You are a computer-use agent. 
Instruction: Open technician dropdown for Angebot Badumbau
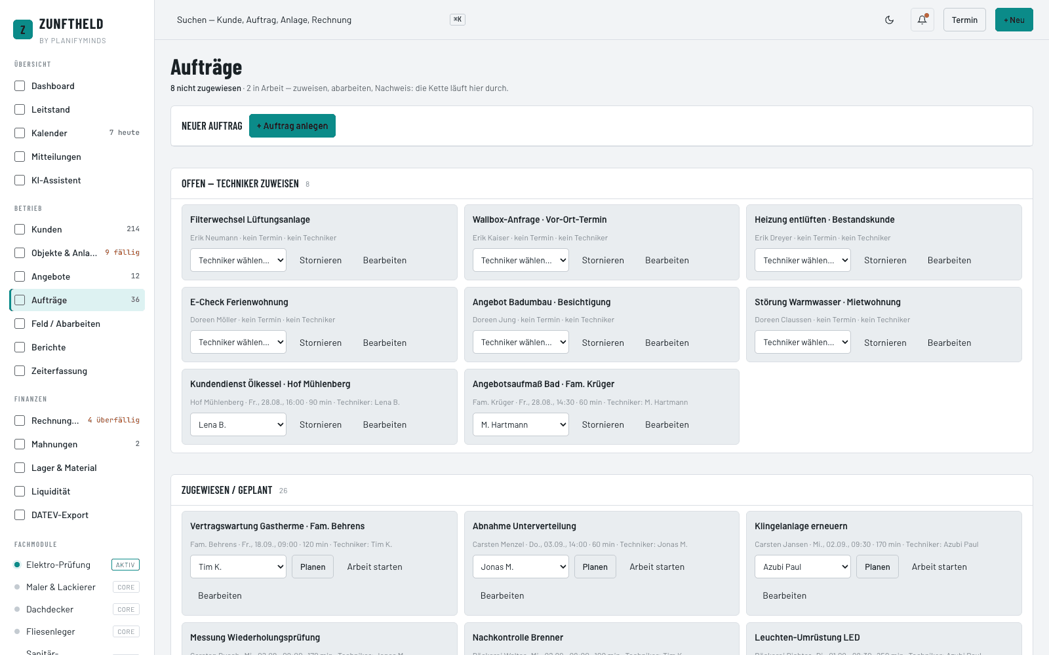[x=521, y=342]
